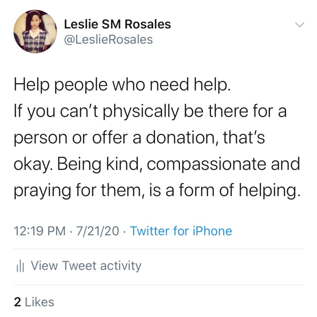This screenshot has height=317, width=317.
Task: Tap the line starting "praying for them"
Action: [155, 190]
